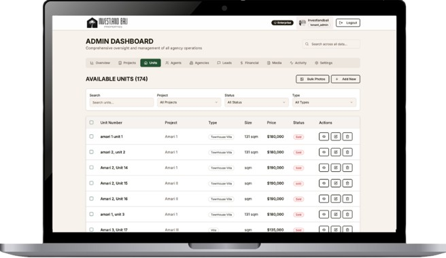Click the Investland Bali logo
The height and width of the screenshot is (258, 446).
107,22
